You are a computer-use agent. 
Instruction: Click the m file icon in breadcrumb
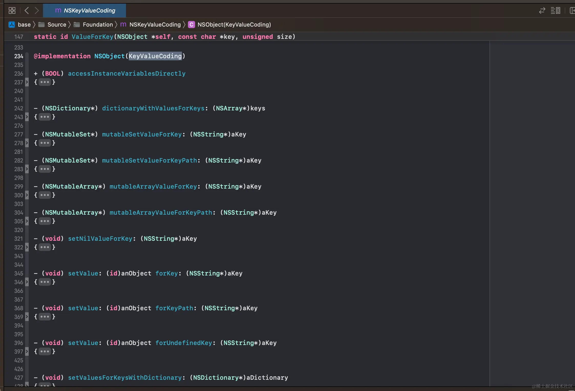click(123, 25)
